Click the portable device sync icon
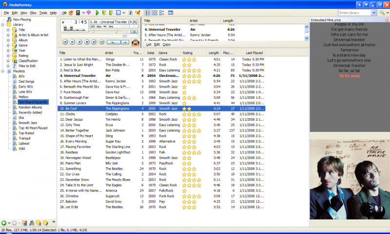The image size is (390, 234). (78, 12)
